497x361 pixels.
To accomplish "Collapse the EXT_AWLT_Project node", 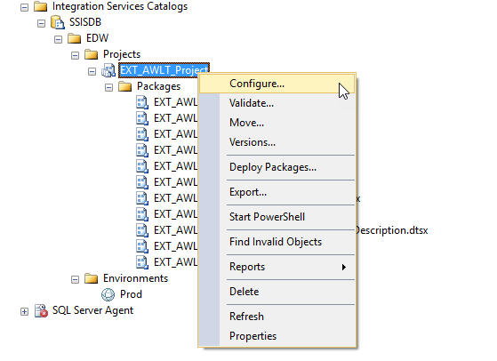I will (x=92, y=71).
